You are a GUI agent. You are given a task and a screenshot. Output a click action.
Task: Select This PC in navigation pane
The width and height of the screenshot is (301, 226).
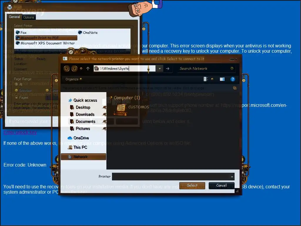point(78,147)
